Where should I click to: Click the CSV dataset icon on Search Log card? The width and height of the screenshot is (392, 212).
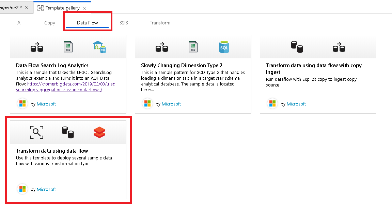[x=68, y=46]
